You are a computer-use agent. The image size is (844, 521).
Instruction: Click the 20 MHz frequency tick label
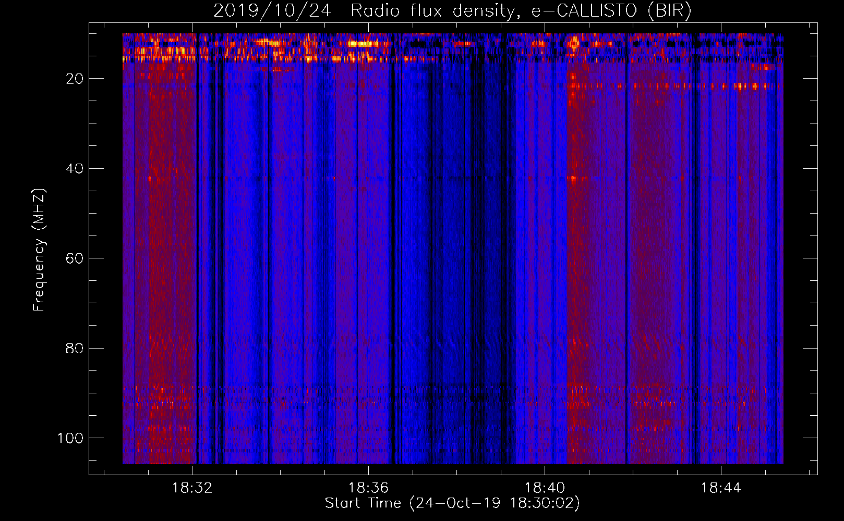point(75,79)
